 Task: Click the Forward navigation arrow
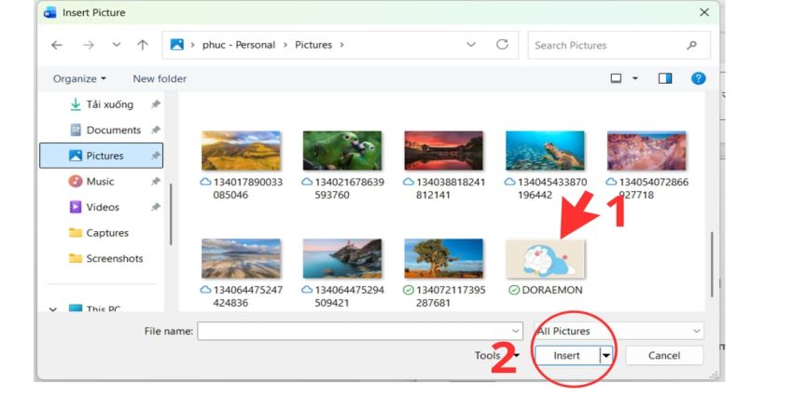click(x=88, y=45)
